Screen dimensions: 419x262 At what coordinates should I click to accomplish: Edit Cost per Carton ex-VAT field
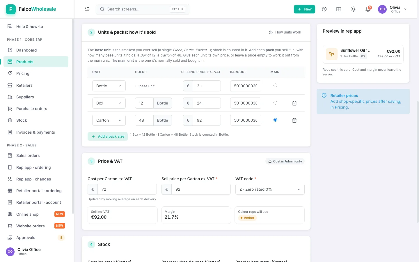coord(127,189)
